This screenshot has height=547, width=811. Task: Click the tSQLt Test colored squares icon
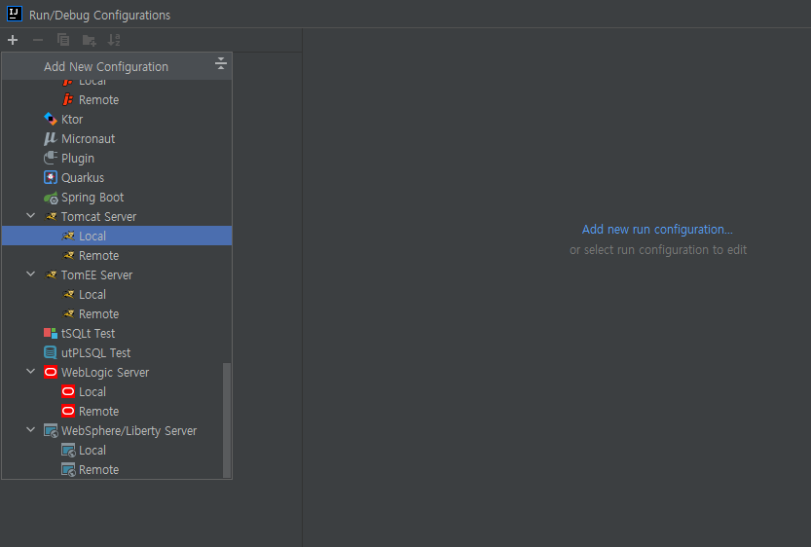[51, 334]
